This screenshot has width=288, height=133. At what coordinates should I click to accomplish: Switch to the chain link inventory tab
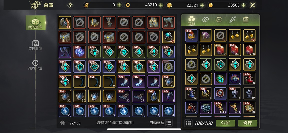[205, 20]
